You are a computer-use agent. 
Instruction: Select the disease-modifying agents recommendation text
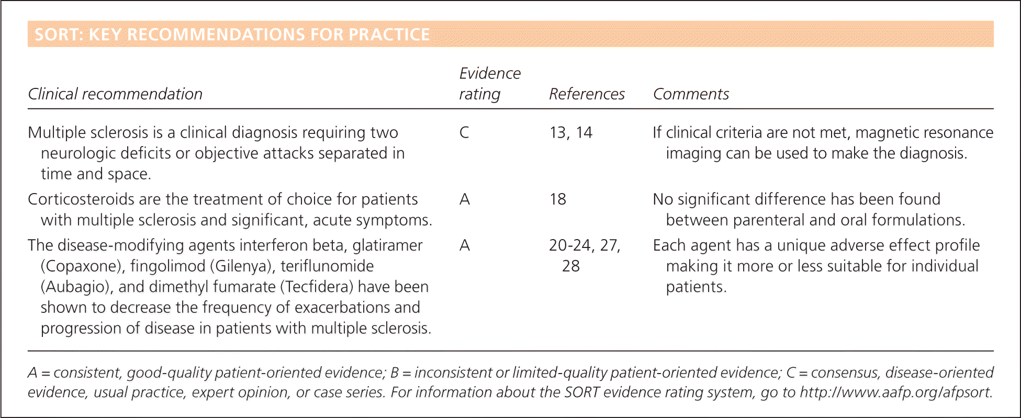(229, 286)
